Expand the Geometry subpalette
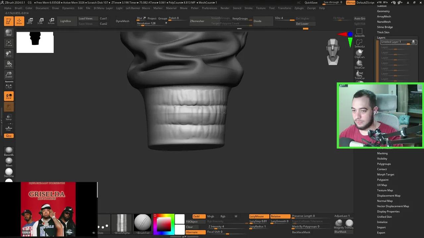 click(383, 11)
